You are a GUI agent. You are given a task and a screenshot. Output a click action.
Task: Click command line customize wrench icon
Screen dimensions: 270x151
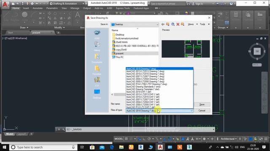tap(63, 130)
